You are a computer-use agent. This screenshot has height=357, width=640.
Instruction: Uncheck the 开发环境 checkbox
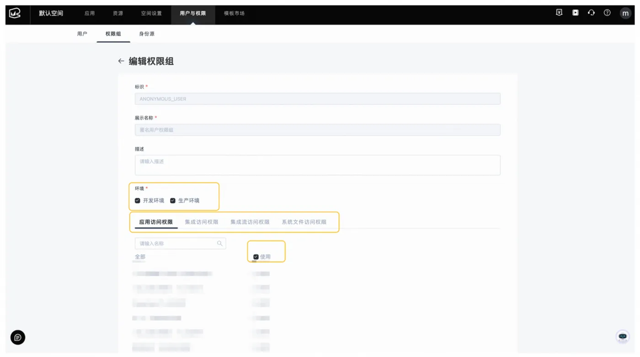(138, 200)
